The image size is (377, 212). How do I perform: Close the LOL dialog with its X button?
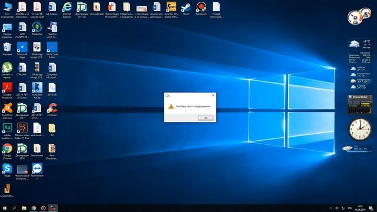213,95
